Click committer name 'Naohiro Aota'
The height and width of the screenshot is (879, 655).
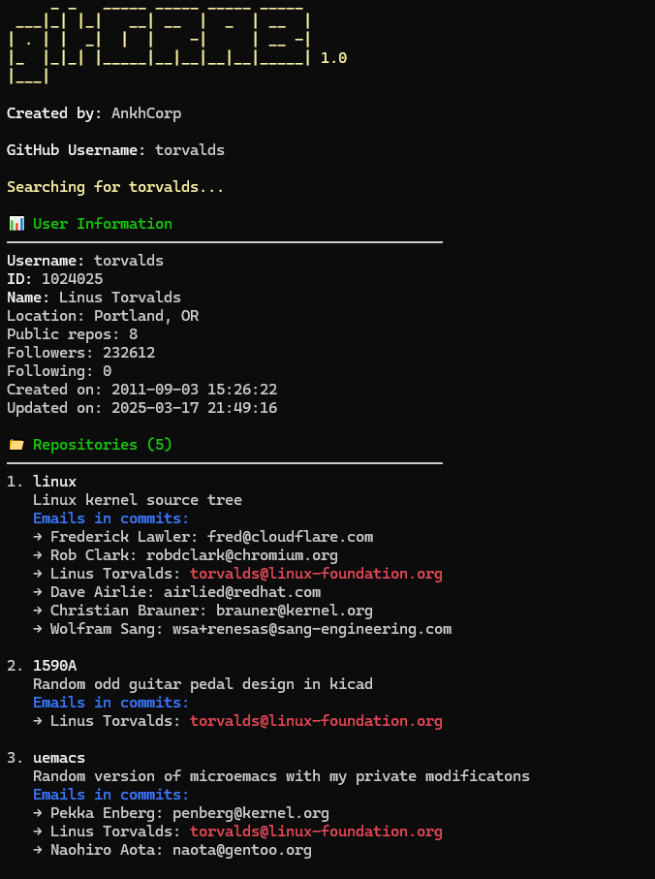tap(103, 850)
